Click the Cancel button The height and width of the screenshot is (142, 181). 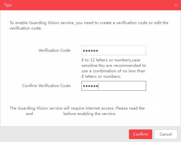165,134
